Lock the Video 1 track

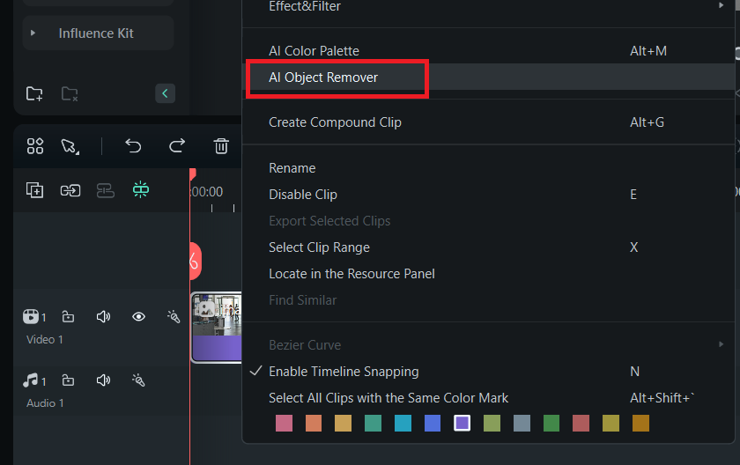point(68,317)
